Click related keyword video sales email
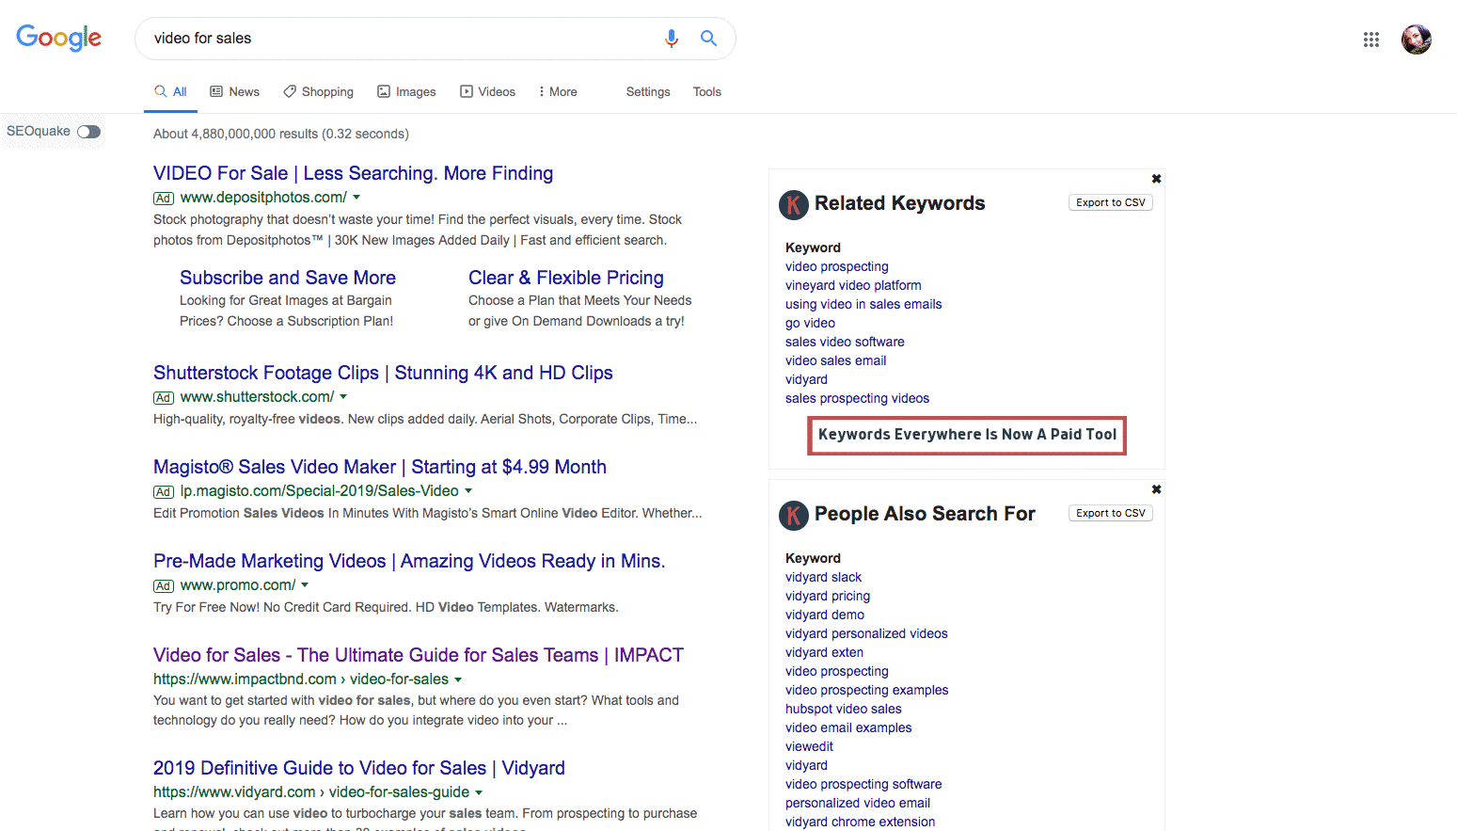Image resolution: width=1457 pixels, height=831 pixels. (x=835, y=360)
